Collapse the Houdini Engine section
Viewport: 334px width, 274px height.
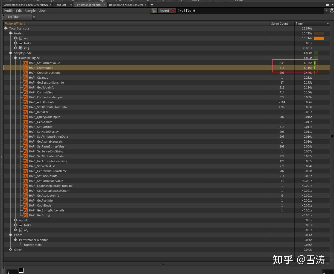click(x=16, y=58)
